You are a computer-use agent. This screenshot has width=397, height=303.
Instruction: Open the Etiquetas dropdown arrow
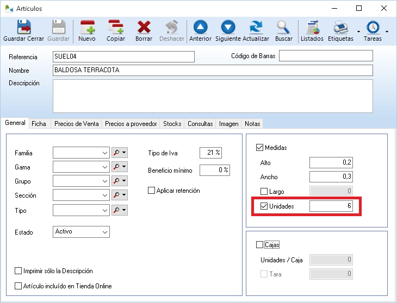(358, 31)
